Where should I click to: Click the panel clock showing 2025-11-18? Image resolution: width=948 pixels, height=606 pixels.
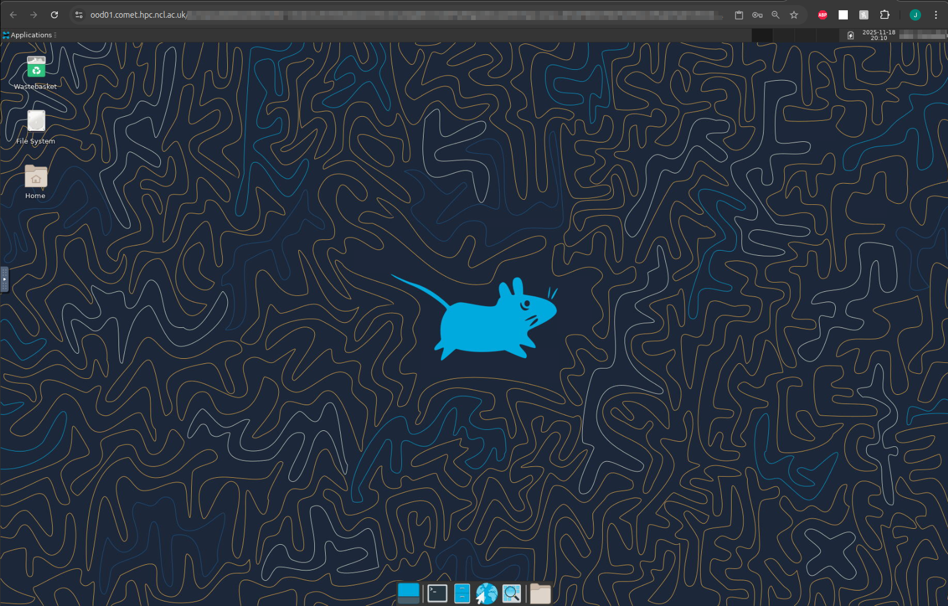pos(878,35)
